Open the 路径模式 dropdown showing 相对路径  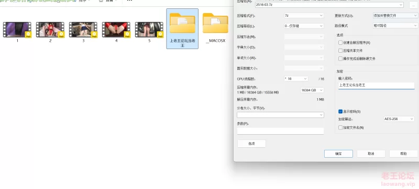[x=395, y=26]
